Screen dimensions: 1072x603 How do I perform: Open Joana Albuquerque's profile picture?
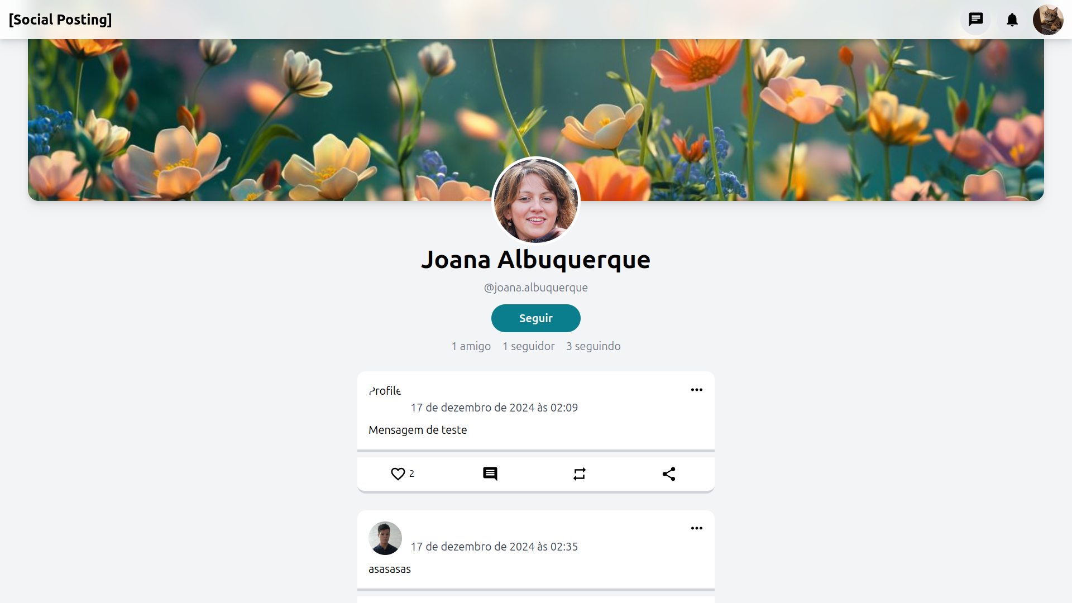pos(535,201)
